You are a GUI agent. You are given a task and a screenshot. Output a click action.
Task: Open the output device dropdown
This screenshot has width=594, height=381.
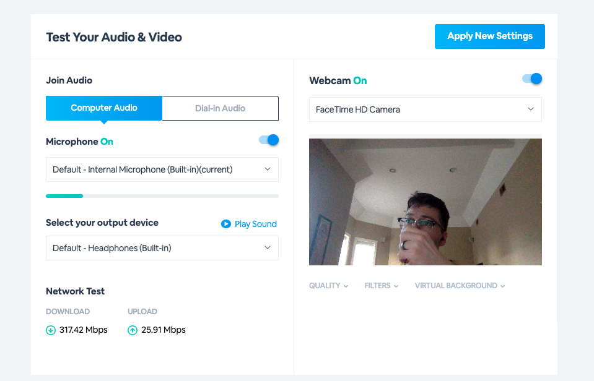click(162, 248)
